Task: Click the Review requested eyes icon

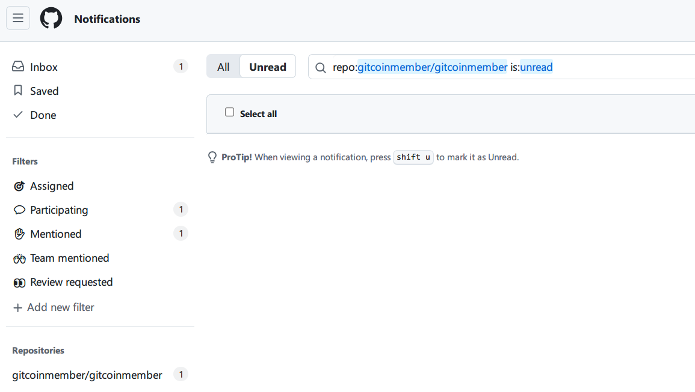Action: click(x=19, y=283)
